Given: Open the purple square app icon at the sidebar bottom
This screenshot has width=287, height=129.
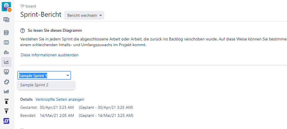Looking at the screenshot, I should [x=6, y=121].
